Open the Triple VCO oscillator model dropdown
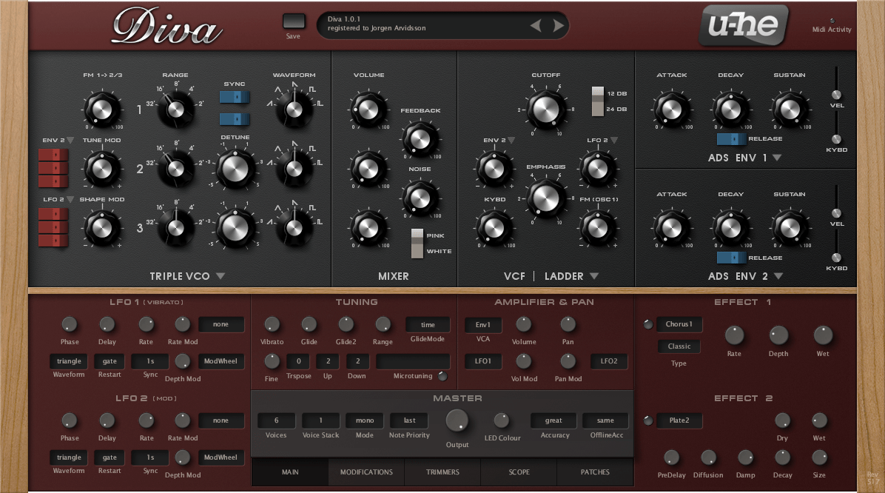The image size is (885, 493). (x=221, y=277)
